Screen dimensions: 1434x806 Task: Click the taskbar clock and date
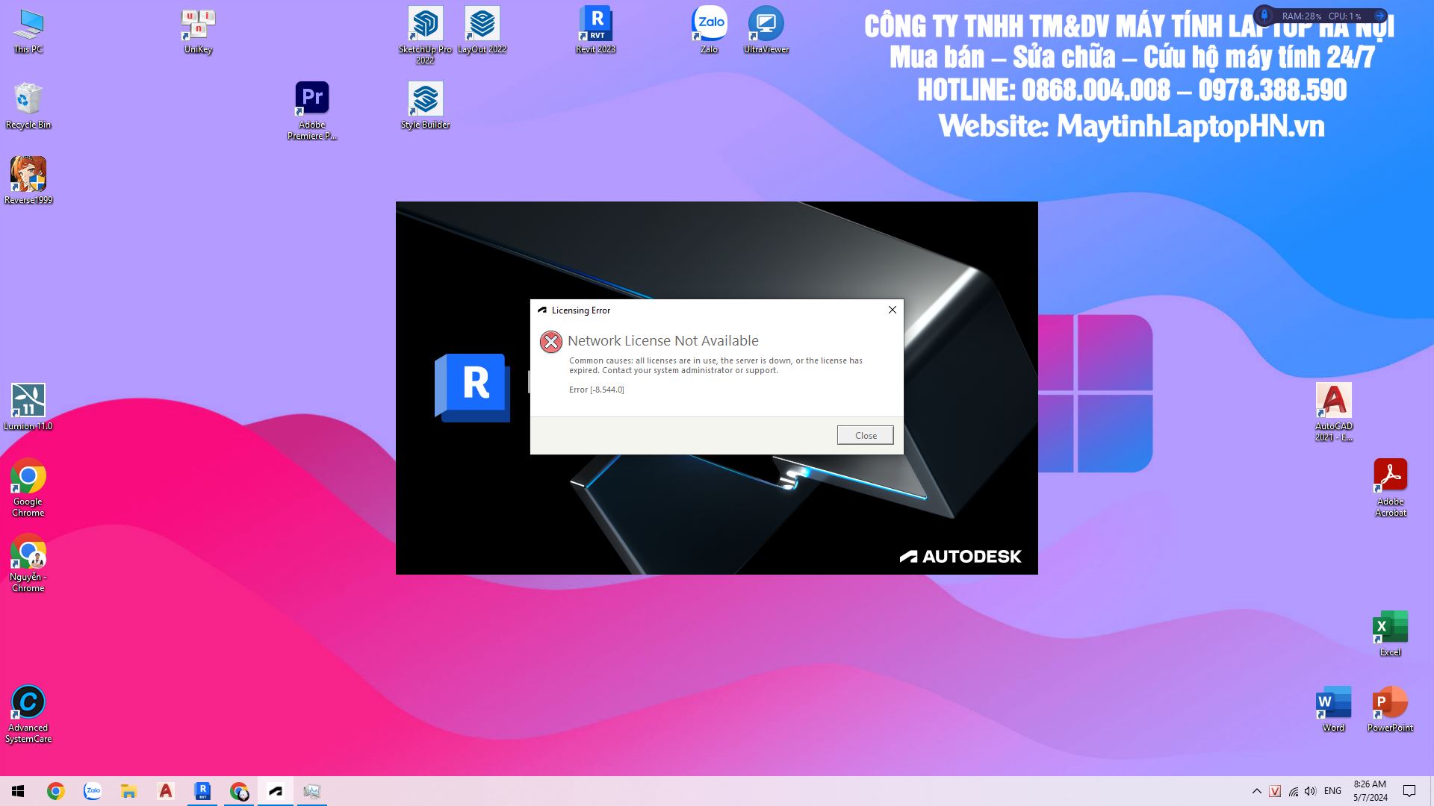[x=1370, y=791]
